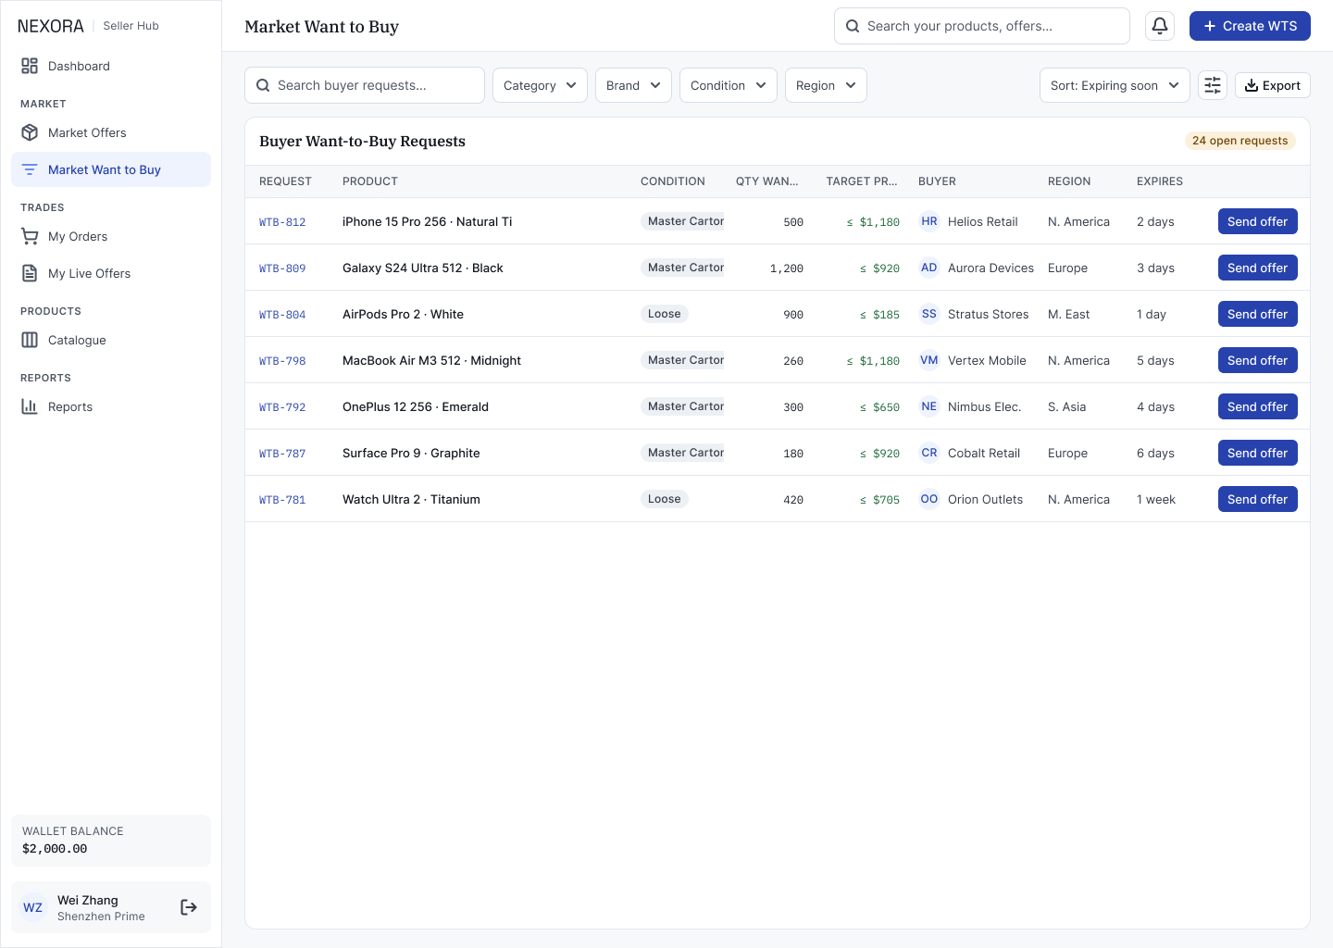Click the Market Offers box icon

[30, 132]
